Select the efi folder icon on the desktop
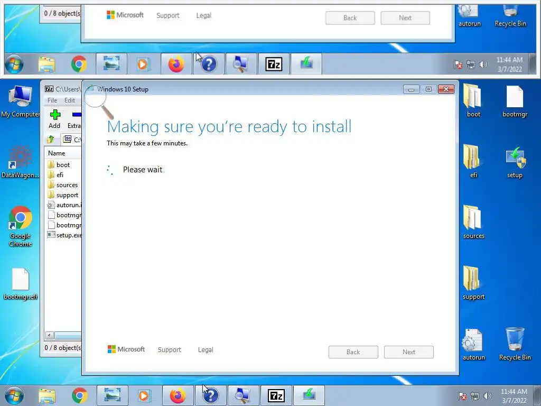The image size is (541, 406). coord(473,162)
